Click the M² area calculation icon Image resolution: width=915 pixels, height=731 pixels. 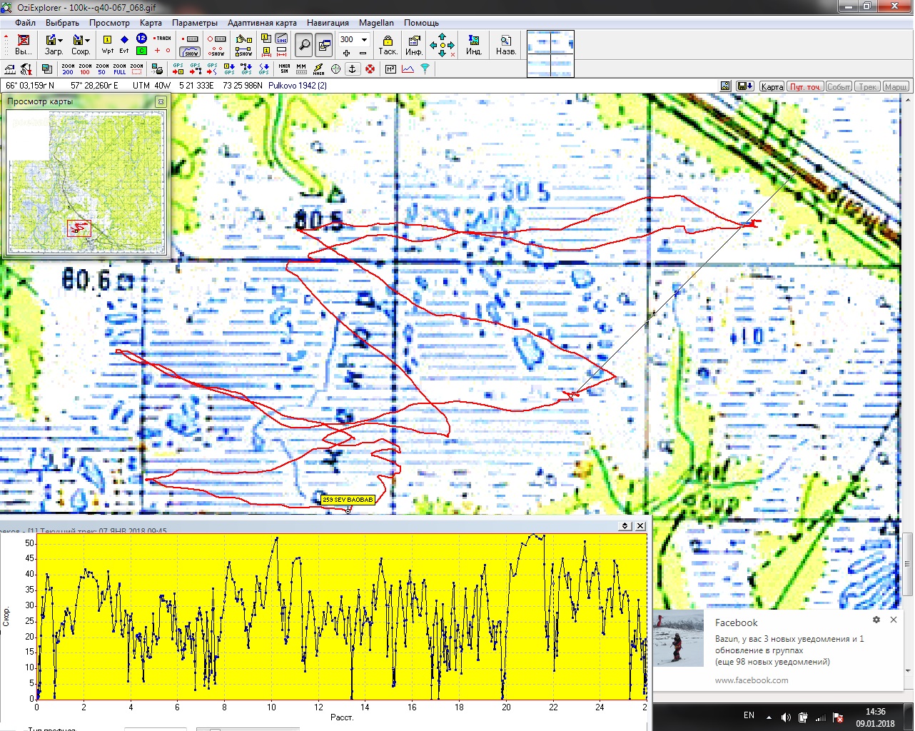pos(390,69)
